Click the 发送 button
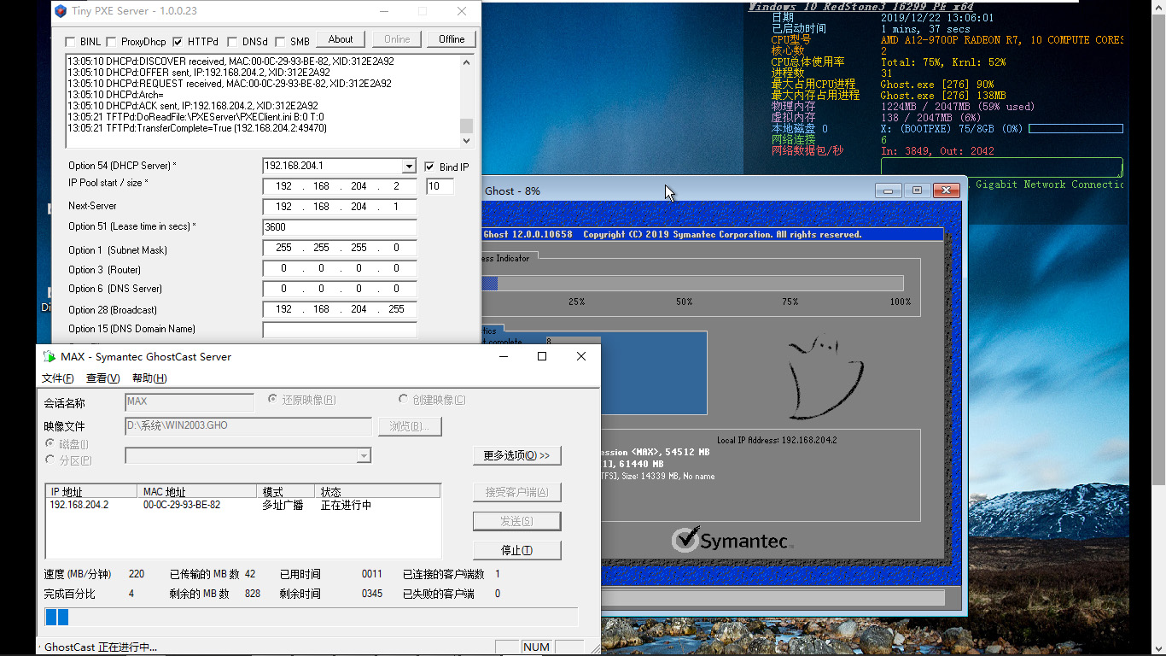Screen dimensions: 1166x656 click(516, 521)
